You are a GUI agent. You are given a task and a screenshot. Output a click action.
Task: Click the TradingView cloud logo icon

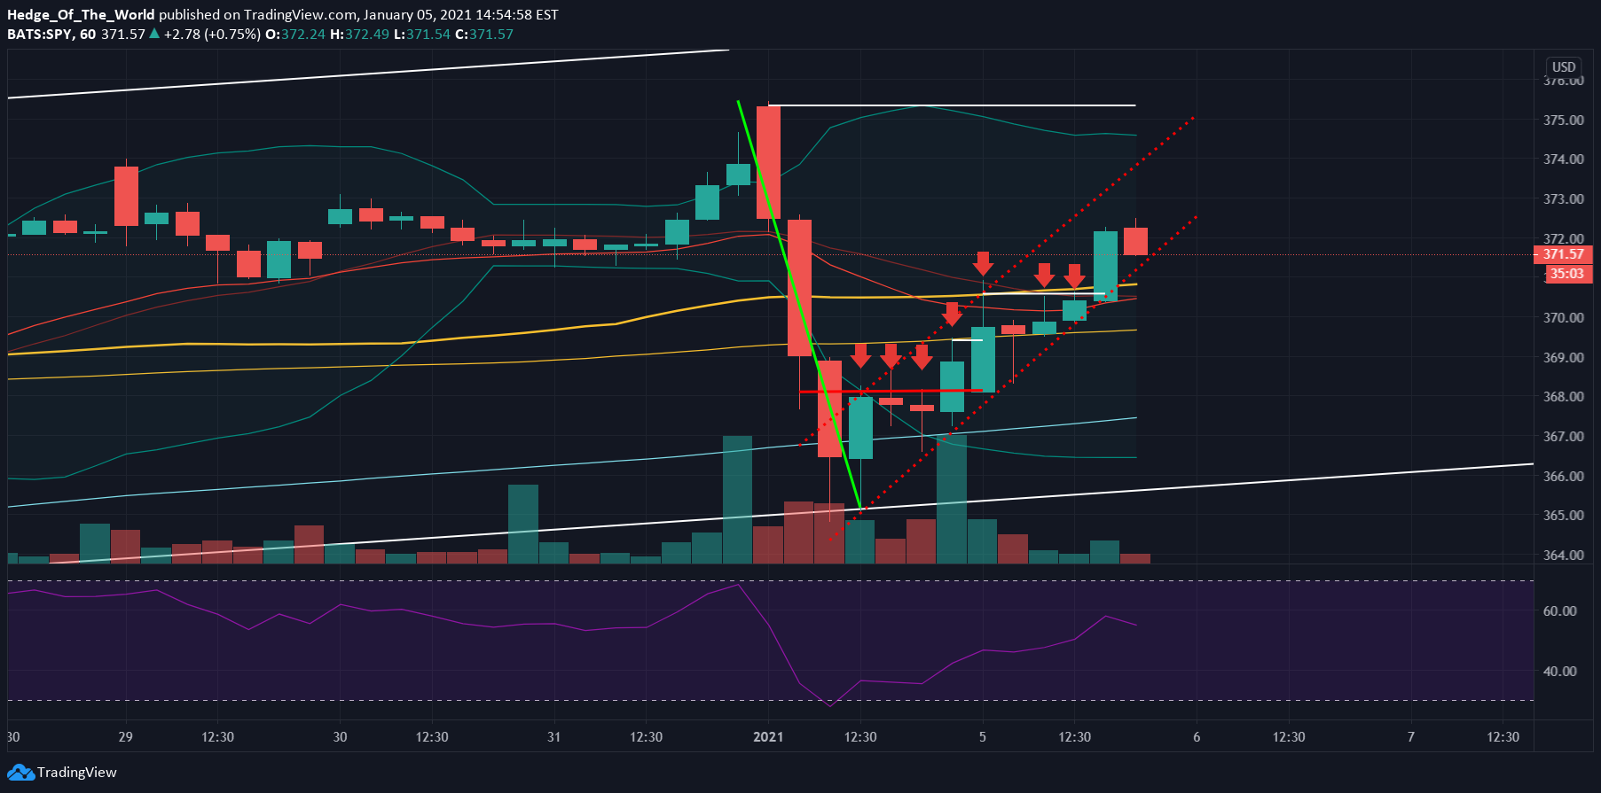click(20, 772)
